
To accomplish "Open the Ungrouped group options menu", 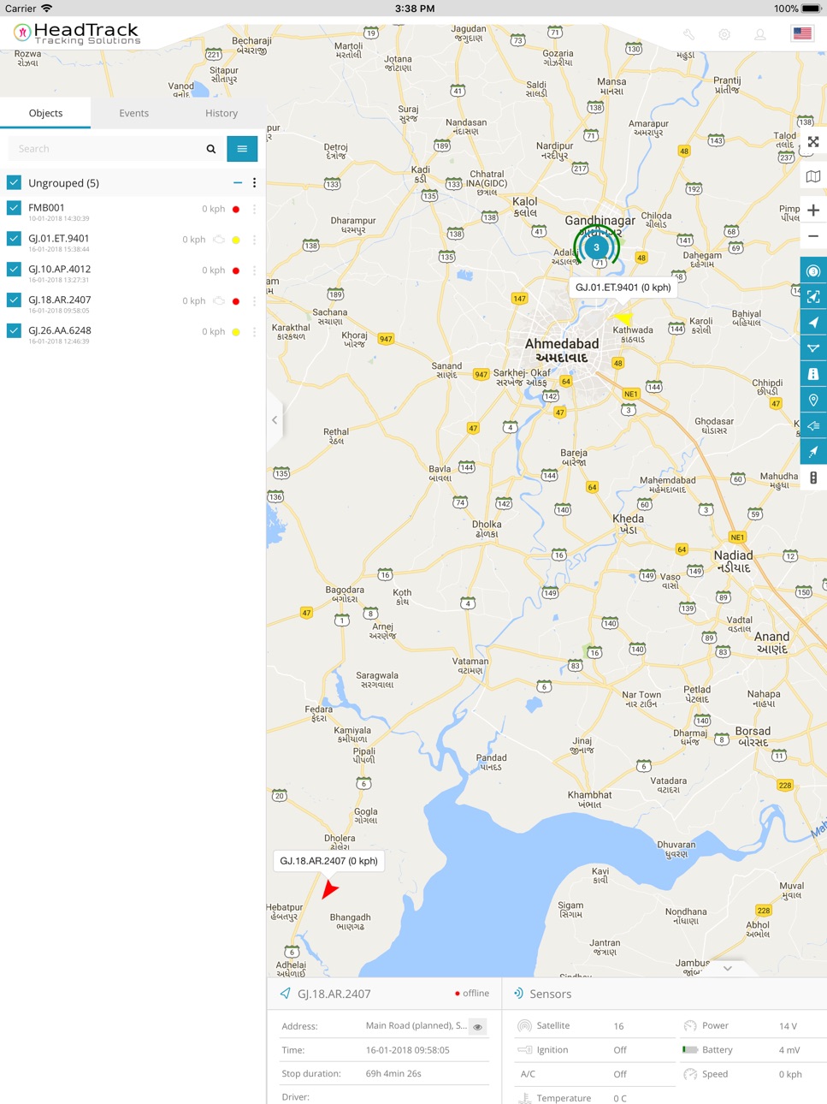I will click(x=254, y=182).
